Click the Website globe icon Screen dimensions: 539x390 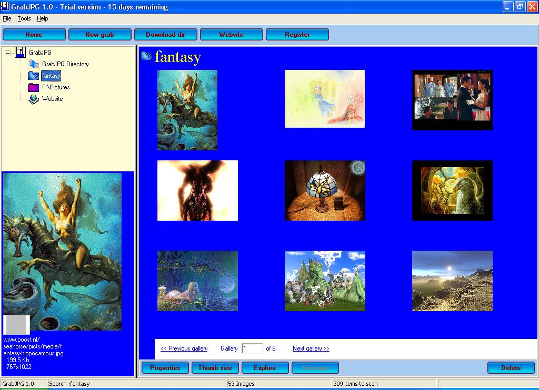click(x=33, y=99)
